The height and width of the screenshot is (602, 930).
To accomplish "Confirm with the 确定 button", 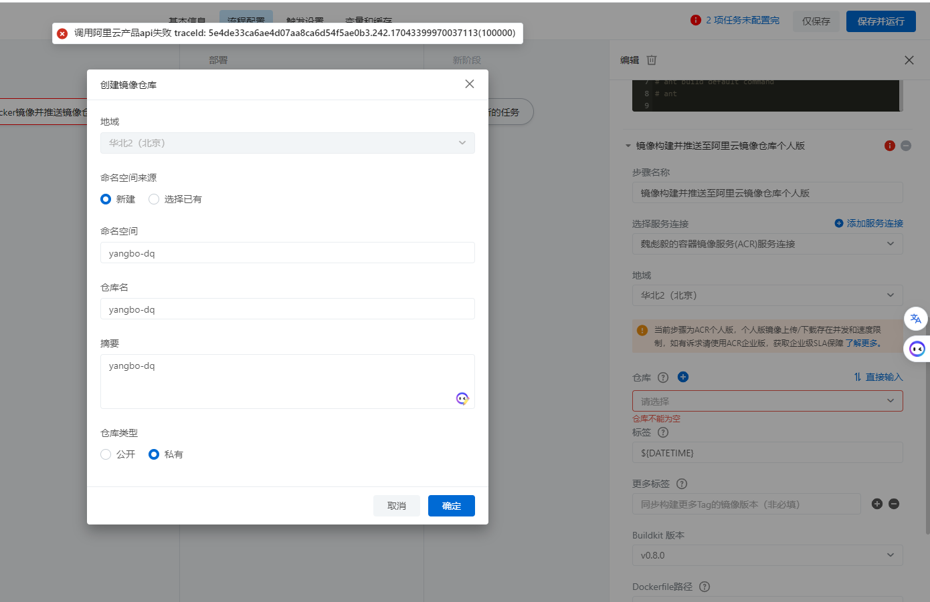I will (452, 506).
